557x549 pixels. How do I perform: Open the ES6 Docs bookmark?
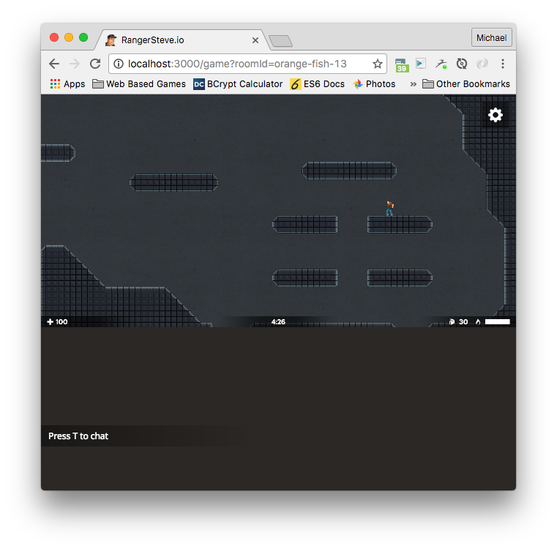click(317, 84)
